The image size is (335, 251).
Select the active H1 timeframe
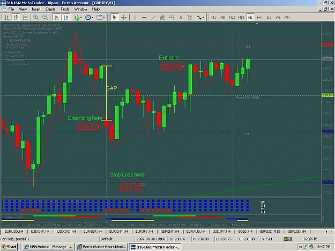click(250, 18)
